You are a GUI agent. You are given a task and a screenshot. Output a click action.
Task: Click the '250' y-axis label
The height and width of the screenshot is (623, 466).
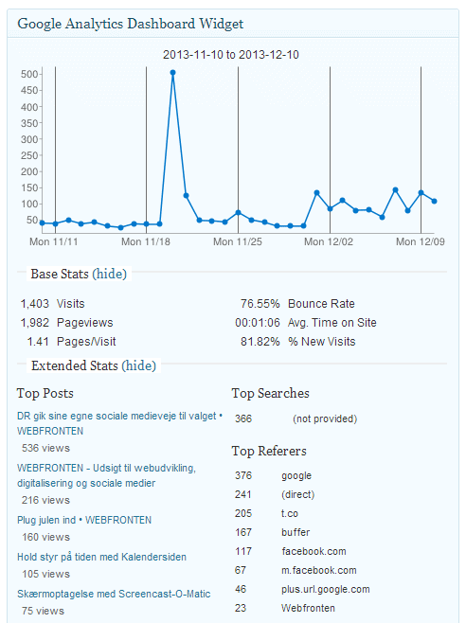pos(29,155)
